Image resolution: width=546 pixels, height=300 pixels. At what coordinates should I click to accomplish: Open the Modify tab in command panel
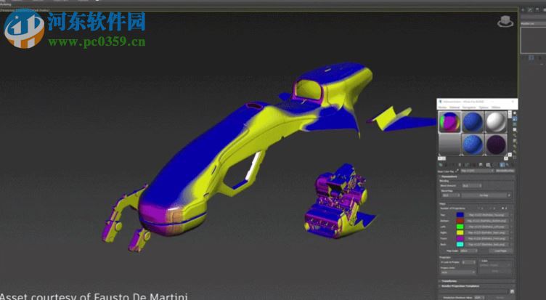(530, 9)
